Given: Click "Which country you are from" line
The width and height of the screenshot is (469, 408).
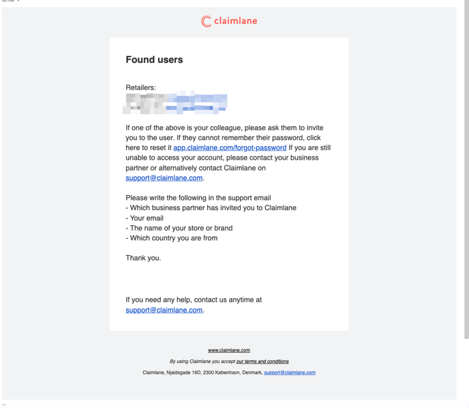Looking at the screenshot, I should coord(172,238).
